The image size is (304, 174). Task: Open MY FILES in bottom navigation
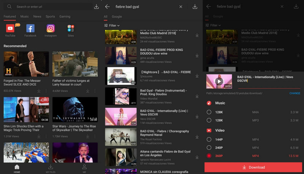pos(51,169)
